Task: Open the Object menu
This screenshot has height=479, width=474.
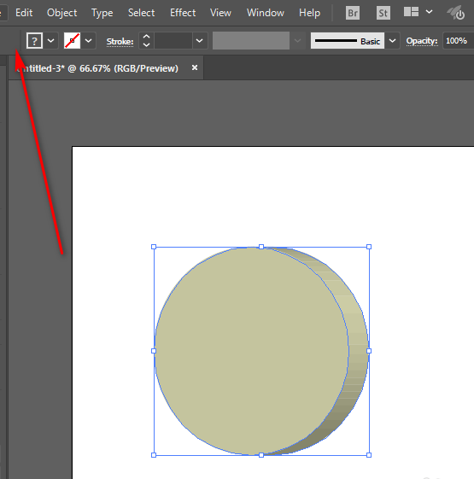Action: (x=62, y=13)
